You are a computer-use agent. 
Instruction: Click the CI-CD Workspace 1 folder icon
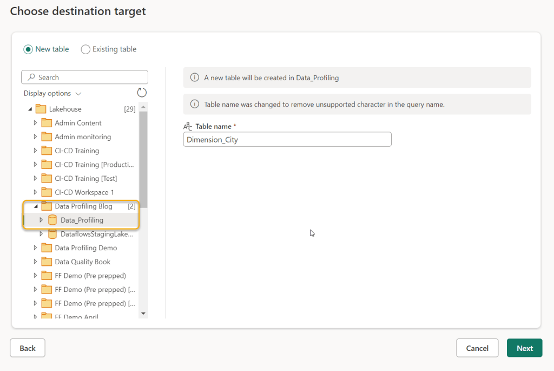tap(47, 192)
